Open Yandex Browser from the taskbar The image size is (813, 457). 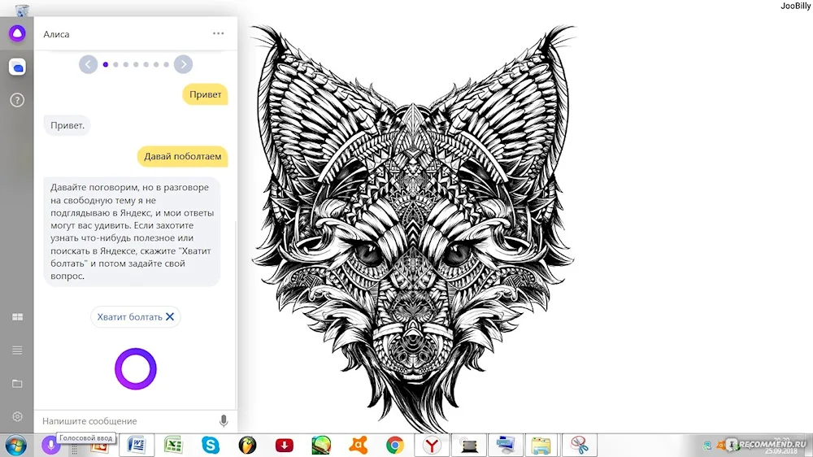(x=432, y=445)
